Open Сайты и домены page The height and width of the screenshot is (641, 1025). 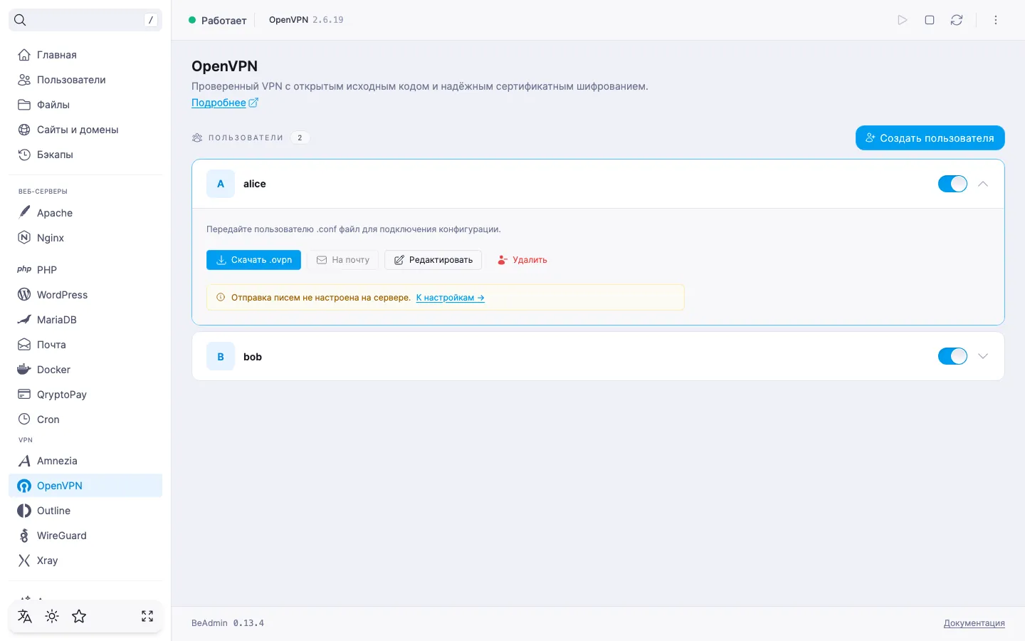point(85,130)
